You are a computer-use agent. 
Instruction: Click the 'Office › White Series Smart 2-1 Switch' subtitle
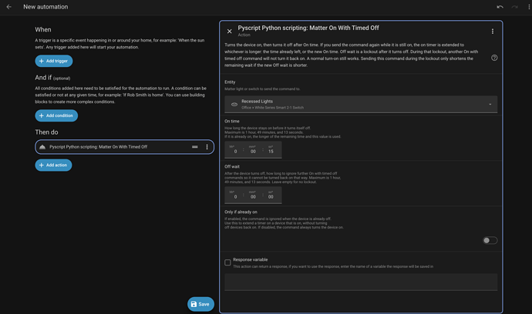(272, 108)
